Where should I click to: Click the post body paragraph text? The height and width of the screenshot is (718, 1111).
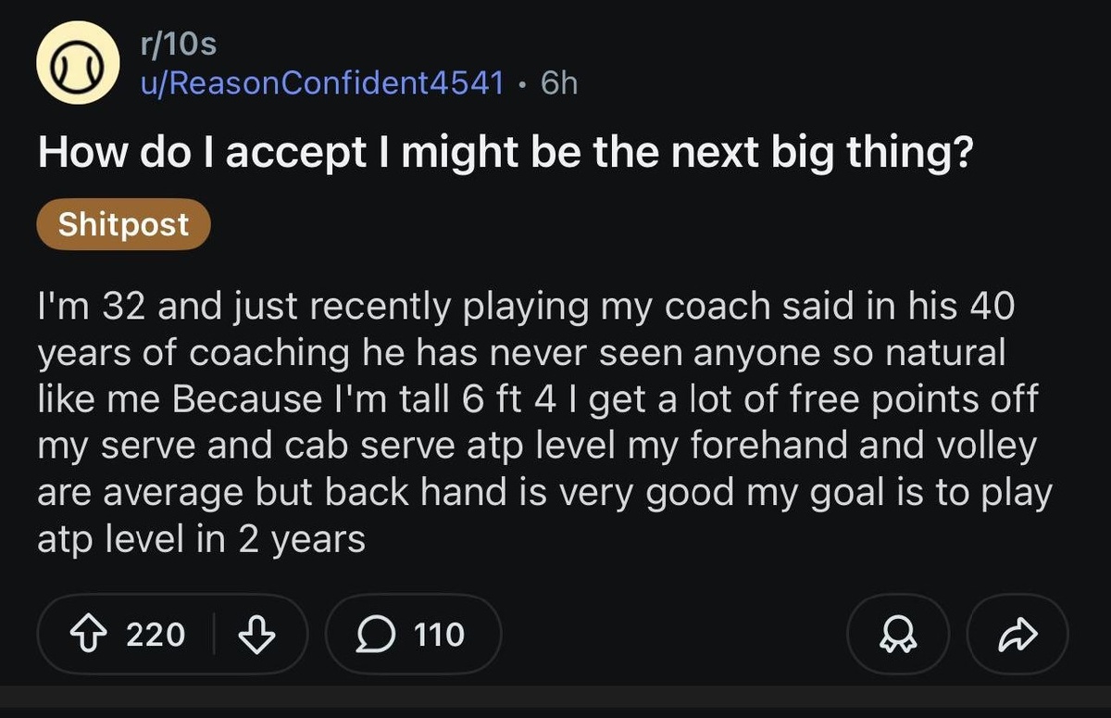(537, 422)
